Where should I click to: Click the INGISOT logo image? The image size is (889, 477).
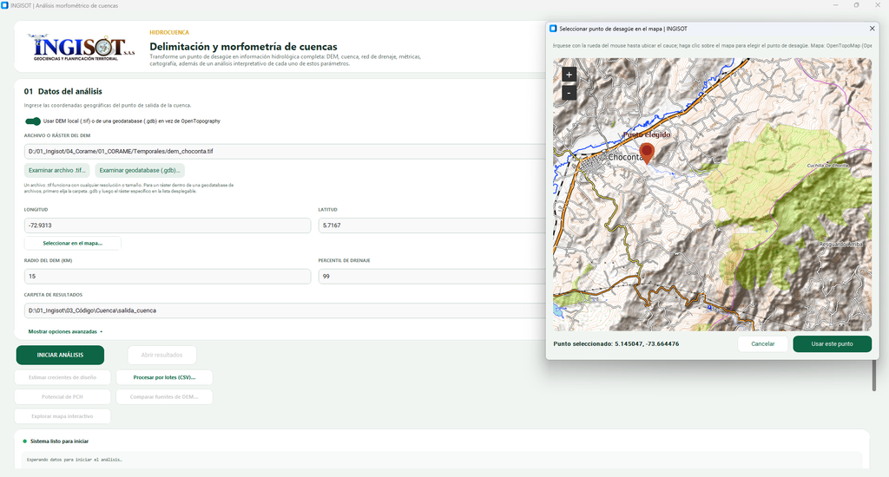click(82, 48)
